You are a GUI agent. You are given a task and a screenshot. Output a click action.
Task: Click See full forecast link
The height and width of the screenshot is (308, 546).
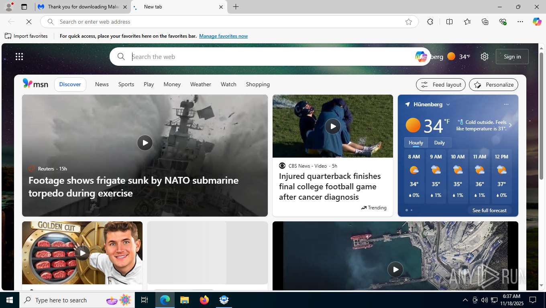click(489, 210)
